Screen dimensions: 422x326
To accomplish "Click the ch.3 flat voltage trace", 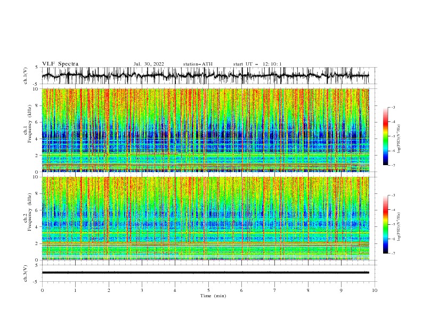I will (x=205, y=273).
